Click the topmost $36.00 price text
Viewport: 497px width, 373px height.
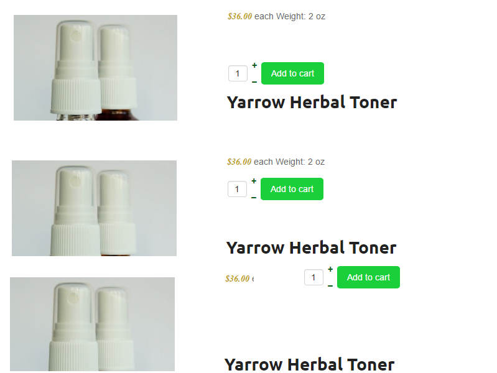240,17
